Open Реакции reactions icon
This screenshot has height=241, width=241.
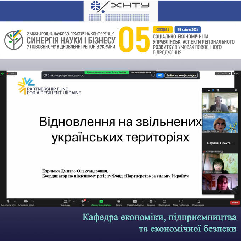(x=151, y=201)
